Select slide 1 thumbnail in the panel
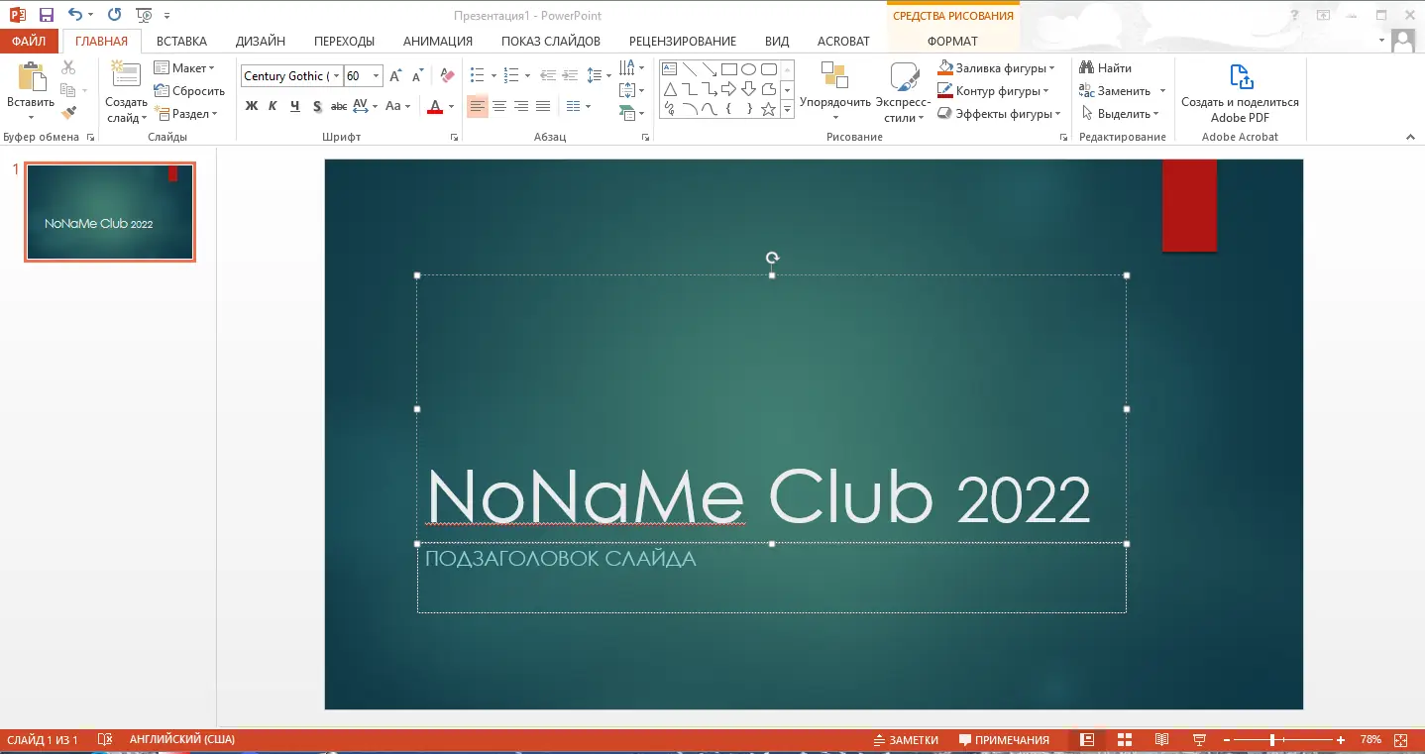Image resolution: width=1425 pixels, height=754 pixels. pyautogui.click(x=110, y=212)
